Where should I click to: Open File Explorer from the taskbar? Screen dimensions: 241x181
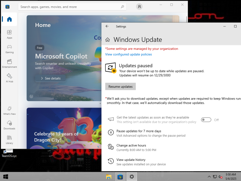point(109,177)
